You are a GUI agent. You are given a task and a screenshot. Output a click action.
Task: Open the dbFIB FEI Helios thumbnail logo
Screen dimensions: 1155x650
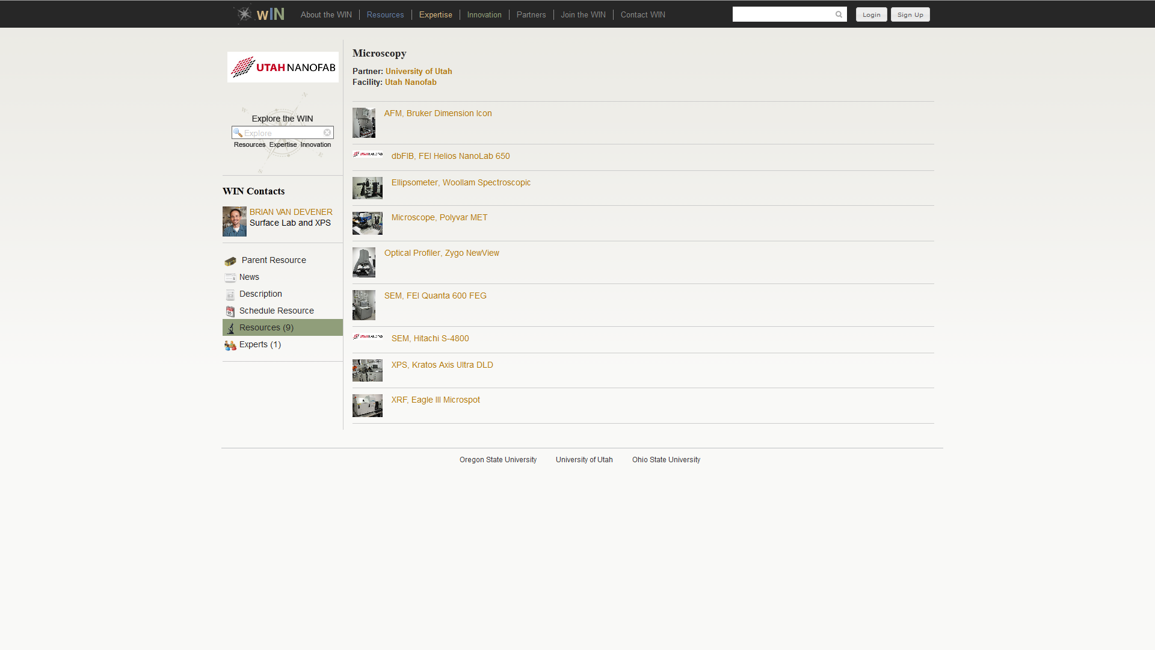[368, 154]
